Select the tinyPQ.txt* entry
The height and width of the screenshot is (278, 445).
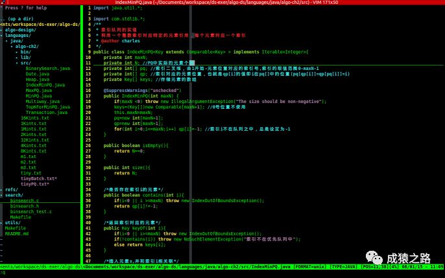(34, 184)
